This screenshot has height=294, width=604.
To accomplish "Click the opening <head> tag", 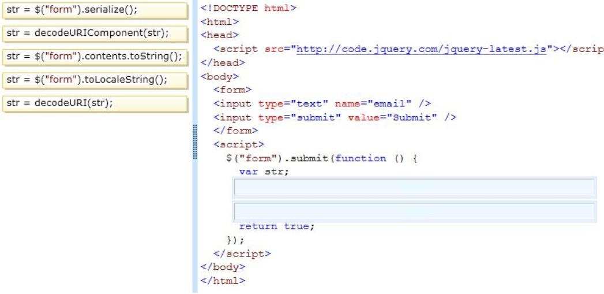I will (x=220, y=35).
